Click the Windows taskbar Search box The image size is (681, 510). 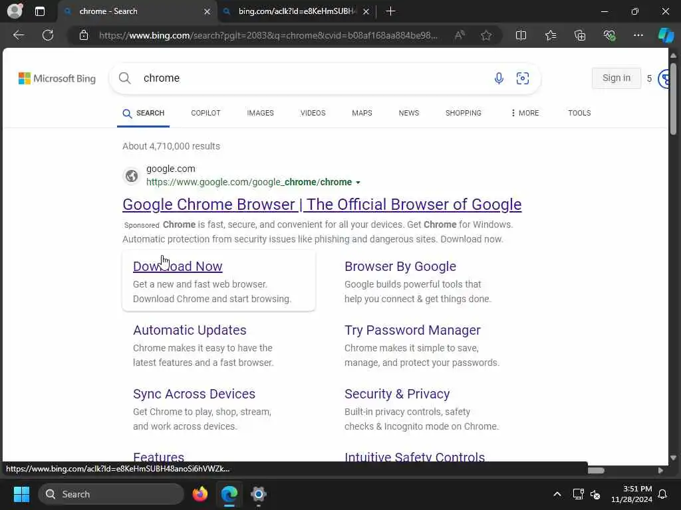(111, 494)
